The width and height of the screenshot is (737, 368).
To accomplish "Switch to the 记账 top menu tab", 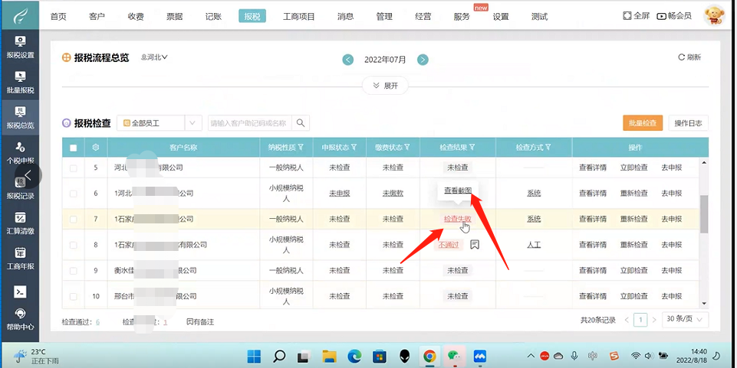I will click(213, 16).
